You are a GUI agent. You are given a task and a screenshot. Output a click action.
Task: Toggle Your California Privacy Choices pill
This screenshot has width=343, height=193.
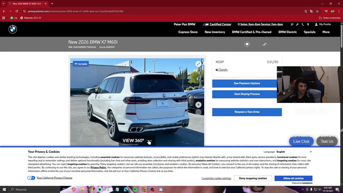point(31,178)
